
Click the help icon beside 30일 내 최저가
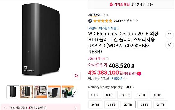(x=107, y=59)
